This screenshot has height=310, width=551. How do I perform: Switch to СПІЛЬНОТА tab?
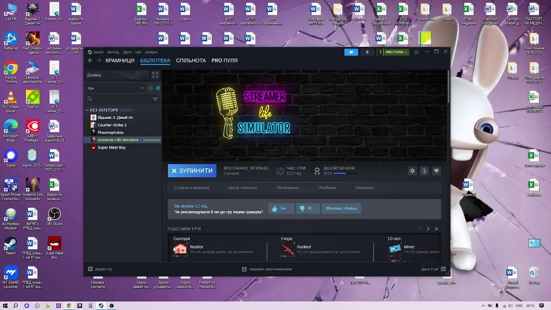[x=191, y=61]
